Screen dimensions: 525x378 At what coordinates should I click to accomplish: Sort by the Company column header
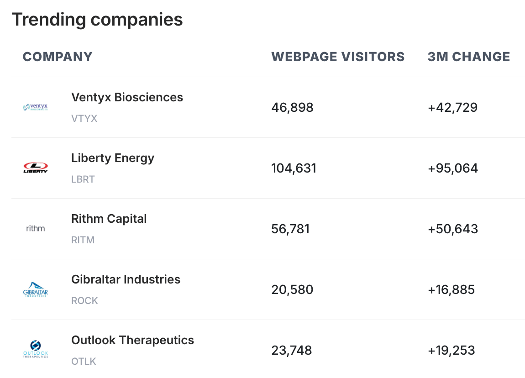(x=58, y=57)
